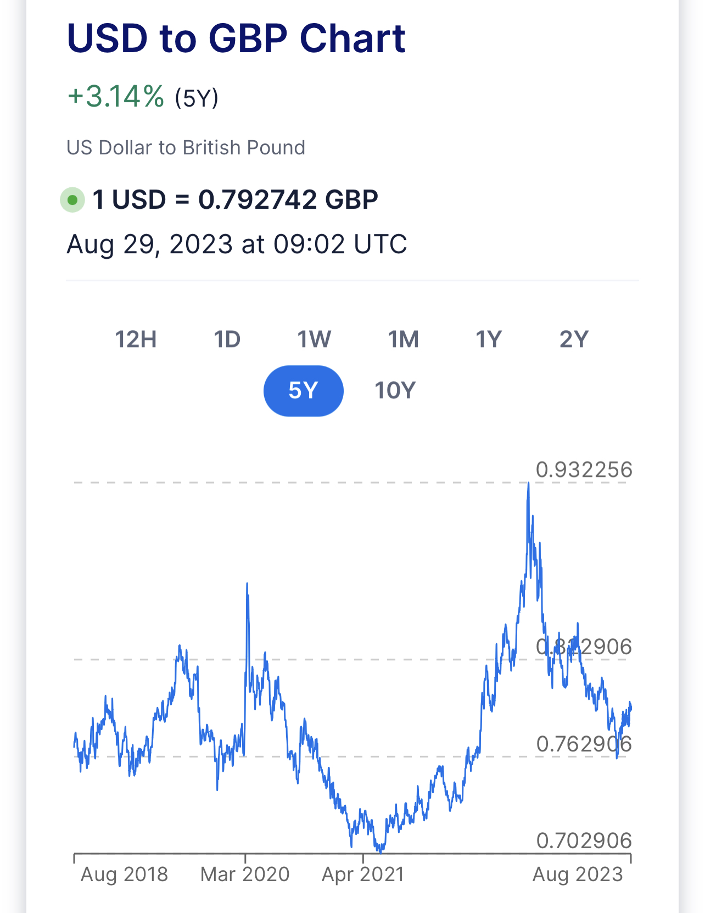Switch to the 1M range
Viewport: 705px width, 913px height.
403,339
